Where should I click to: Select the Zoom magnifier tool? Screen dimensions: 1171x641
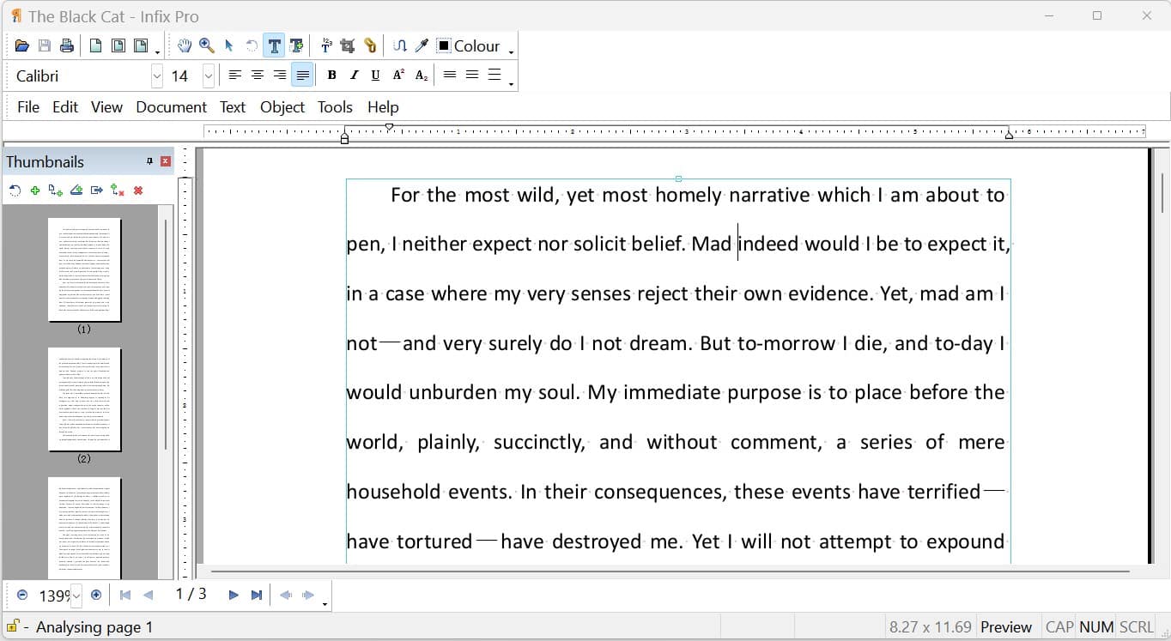[207, 46]
